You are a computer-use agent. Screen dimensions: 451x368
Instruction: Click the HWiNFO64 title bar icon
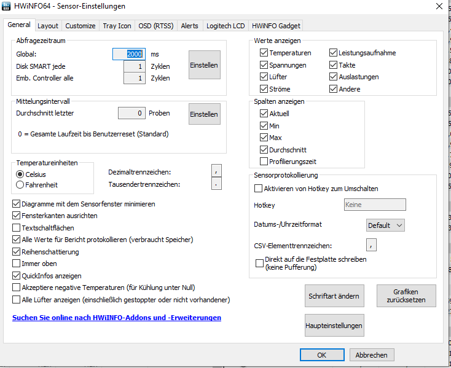6,6
